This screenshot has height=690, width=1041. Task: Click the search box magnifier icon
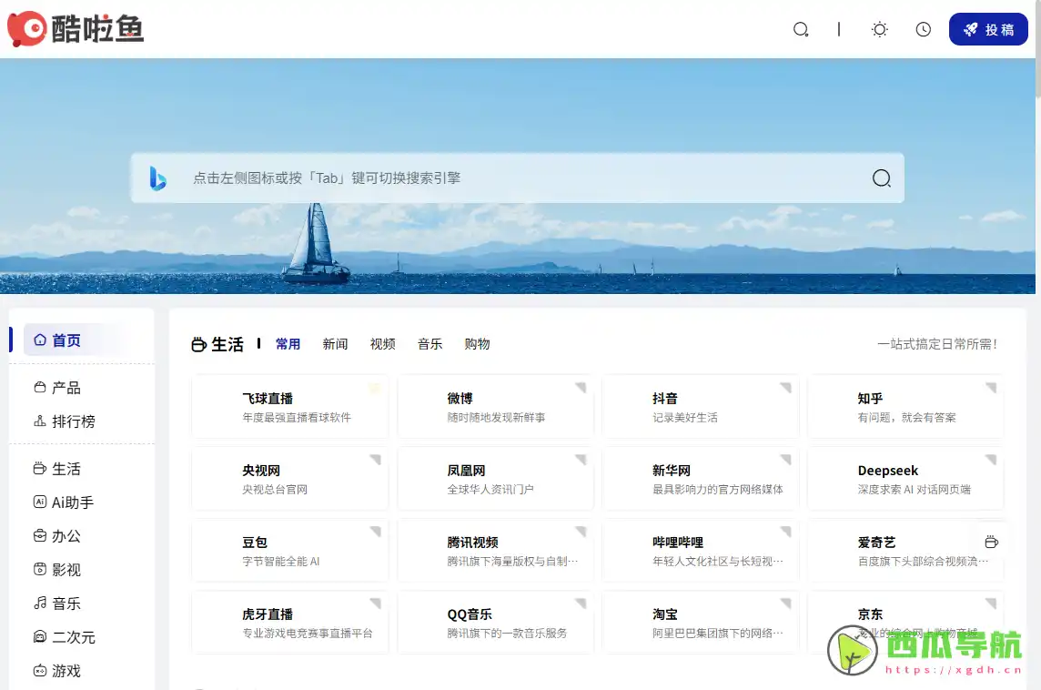coord(882,178)
